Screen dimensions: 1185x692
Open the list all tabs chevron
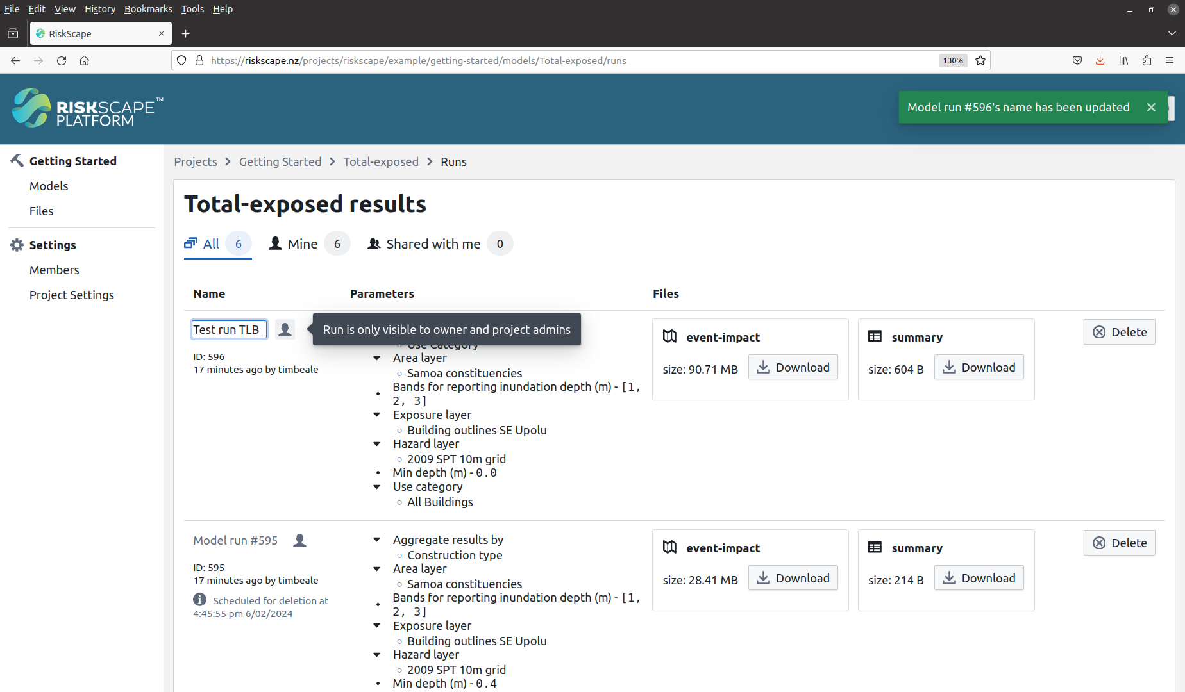(1172, 33)
